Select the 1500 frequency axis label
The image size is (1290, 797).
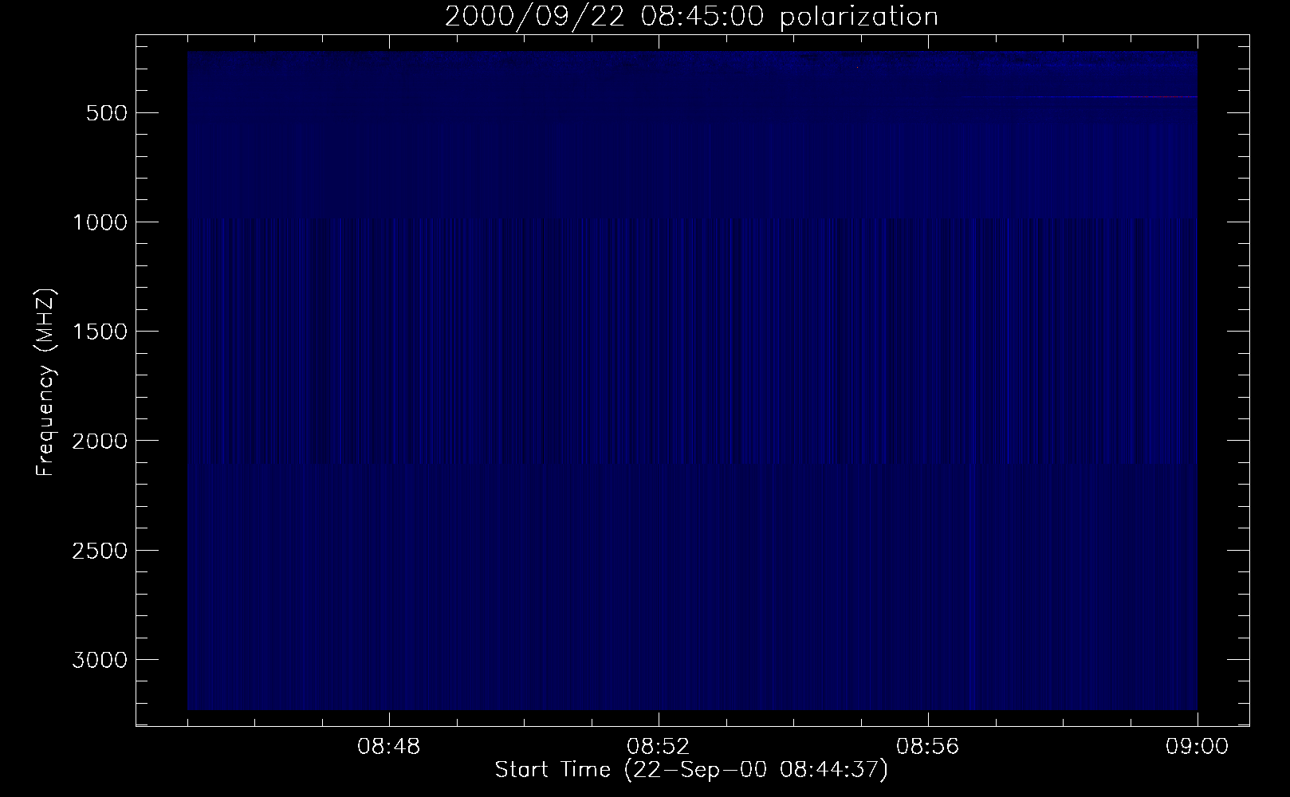pyautogui.click(x=100, y=332)
